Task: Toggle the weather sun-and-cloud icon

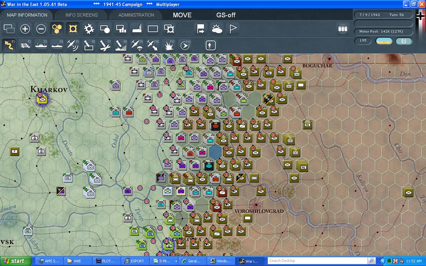Action: pyautogui.click(x=217, y=29)
